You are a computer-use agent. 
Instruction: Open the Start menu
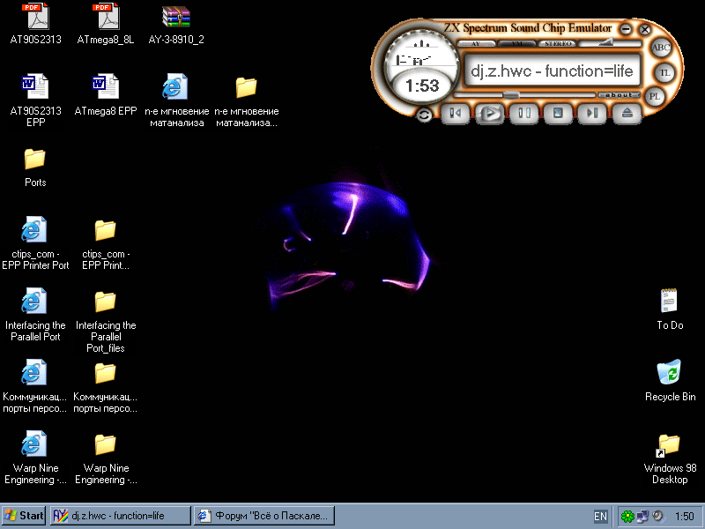25,516
